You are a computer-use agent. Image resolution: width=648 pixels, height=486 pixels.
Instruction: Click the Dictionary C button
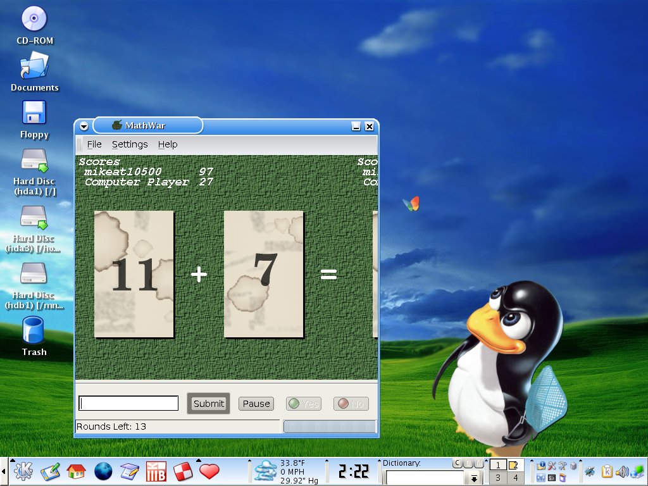click(x=458, y=463)
